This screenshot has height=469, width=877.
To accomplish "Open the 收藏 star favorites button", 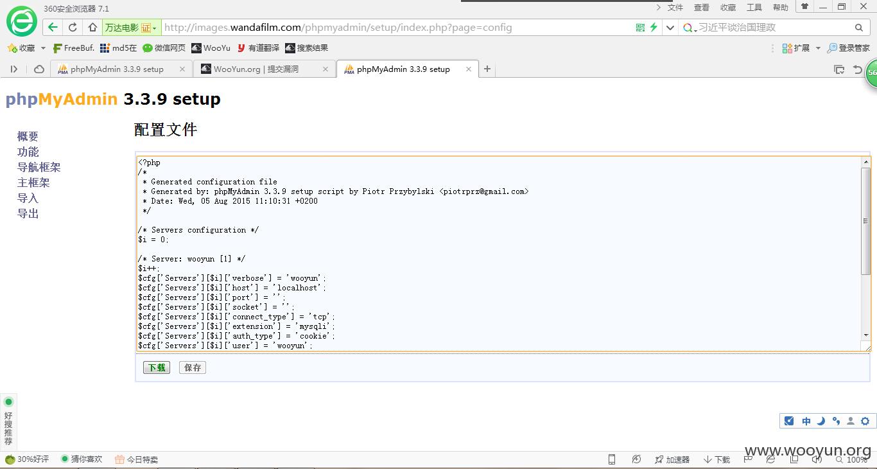I will pos(21,48).
